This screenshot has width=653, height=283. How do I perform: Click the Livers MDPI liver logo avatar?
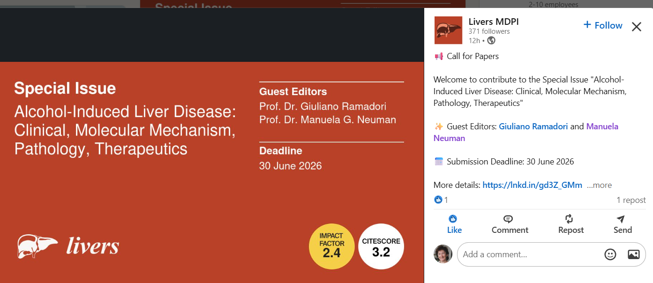click(x=448, y=30)
